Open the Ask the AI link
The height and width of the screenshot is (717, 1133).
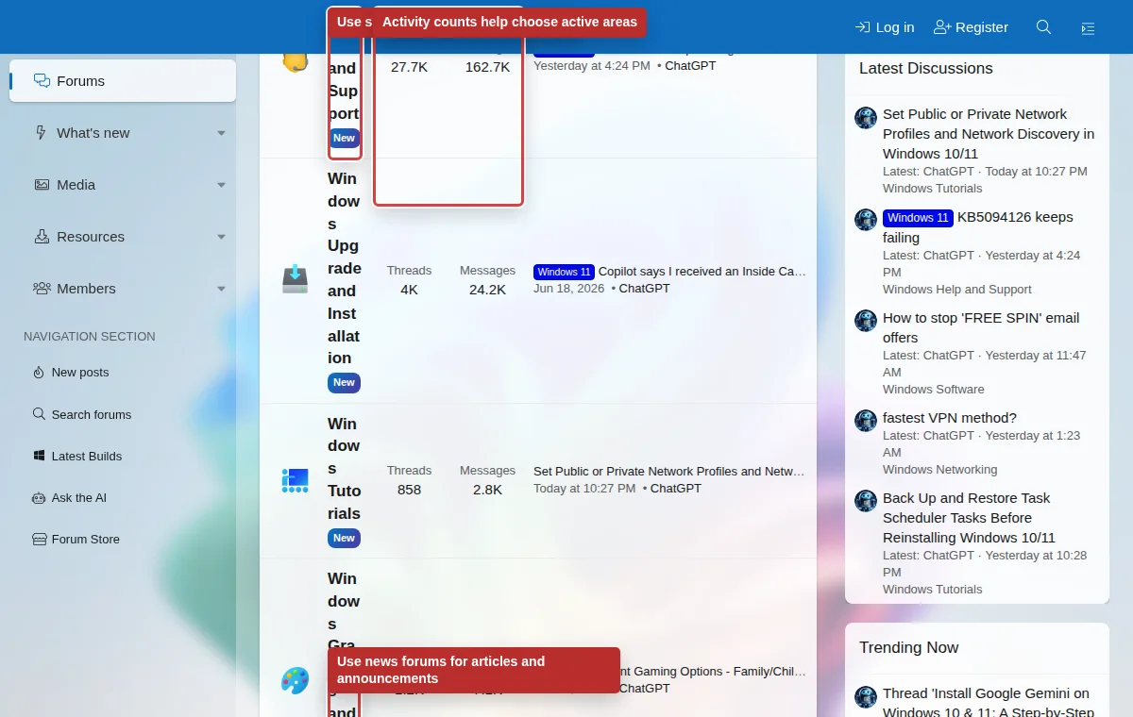pyautogui.click(x=79, y=497)
